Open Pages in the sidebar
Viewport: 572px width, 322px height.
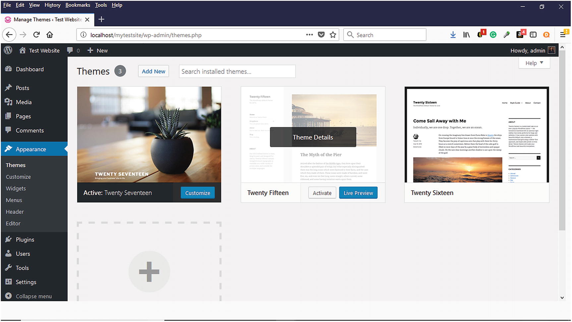click(x=34, y=116)
